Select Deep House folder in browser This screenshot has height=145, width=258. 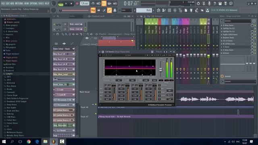coord(12,105)
